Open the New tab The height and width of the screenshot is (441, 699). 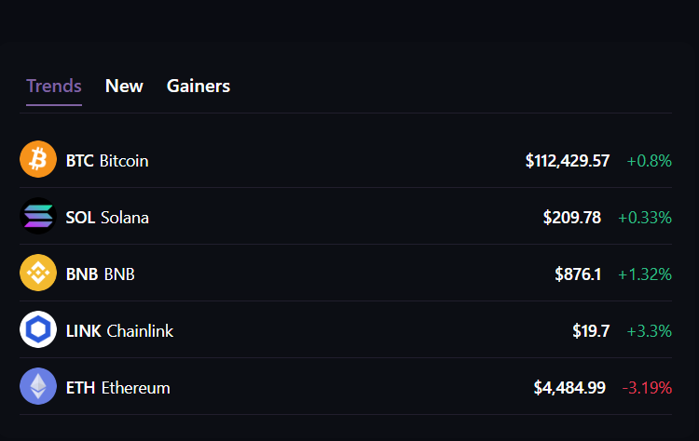(x=124, y=87)
